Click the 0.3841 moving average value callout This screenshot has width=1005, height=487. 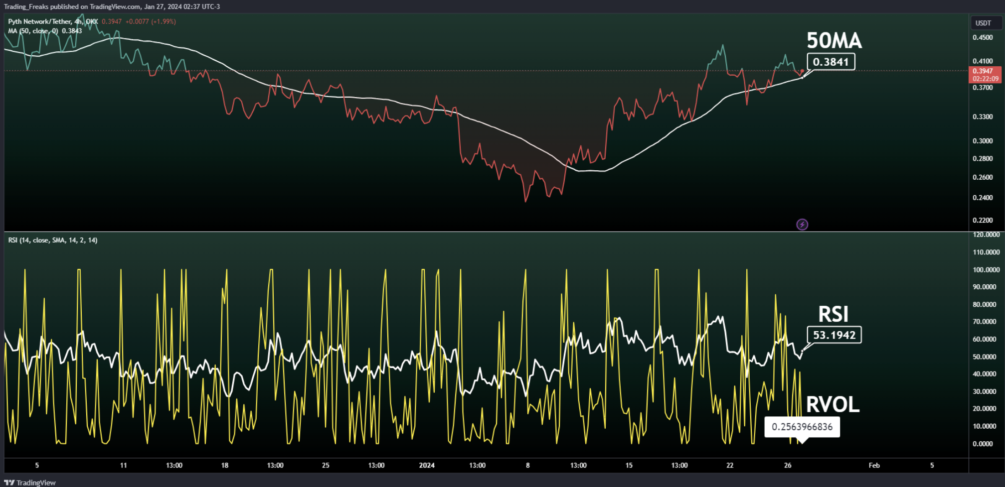(831, 62)
